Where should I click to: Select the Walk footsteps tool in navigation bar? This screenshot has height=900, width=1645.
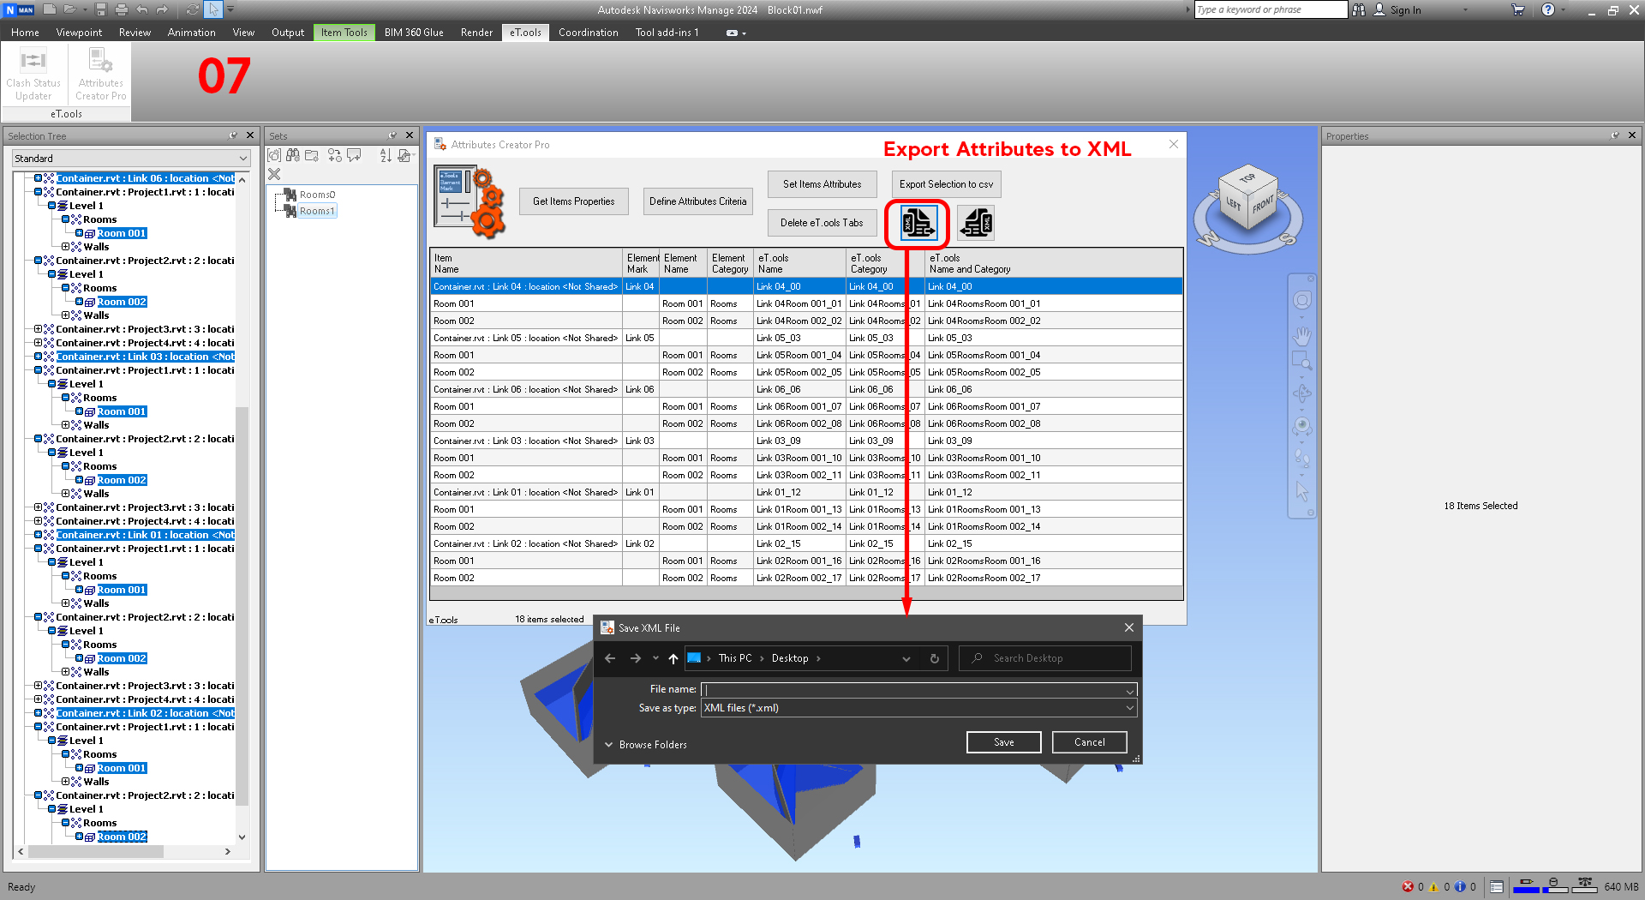click(1302, 459)
